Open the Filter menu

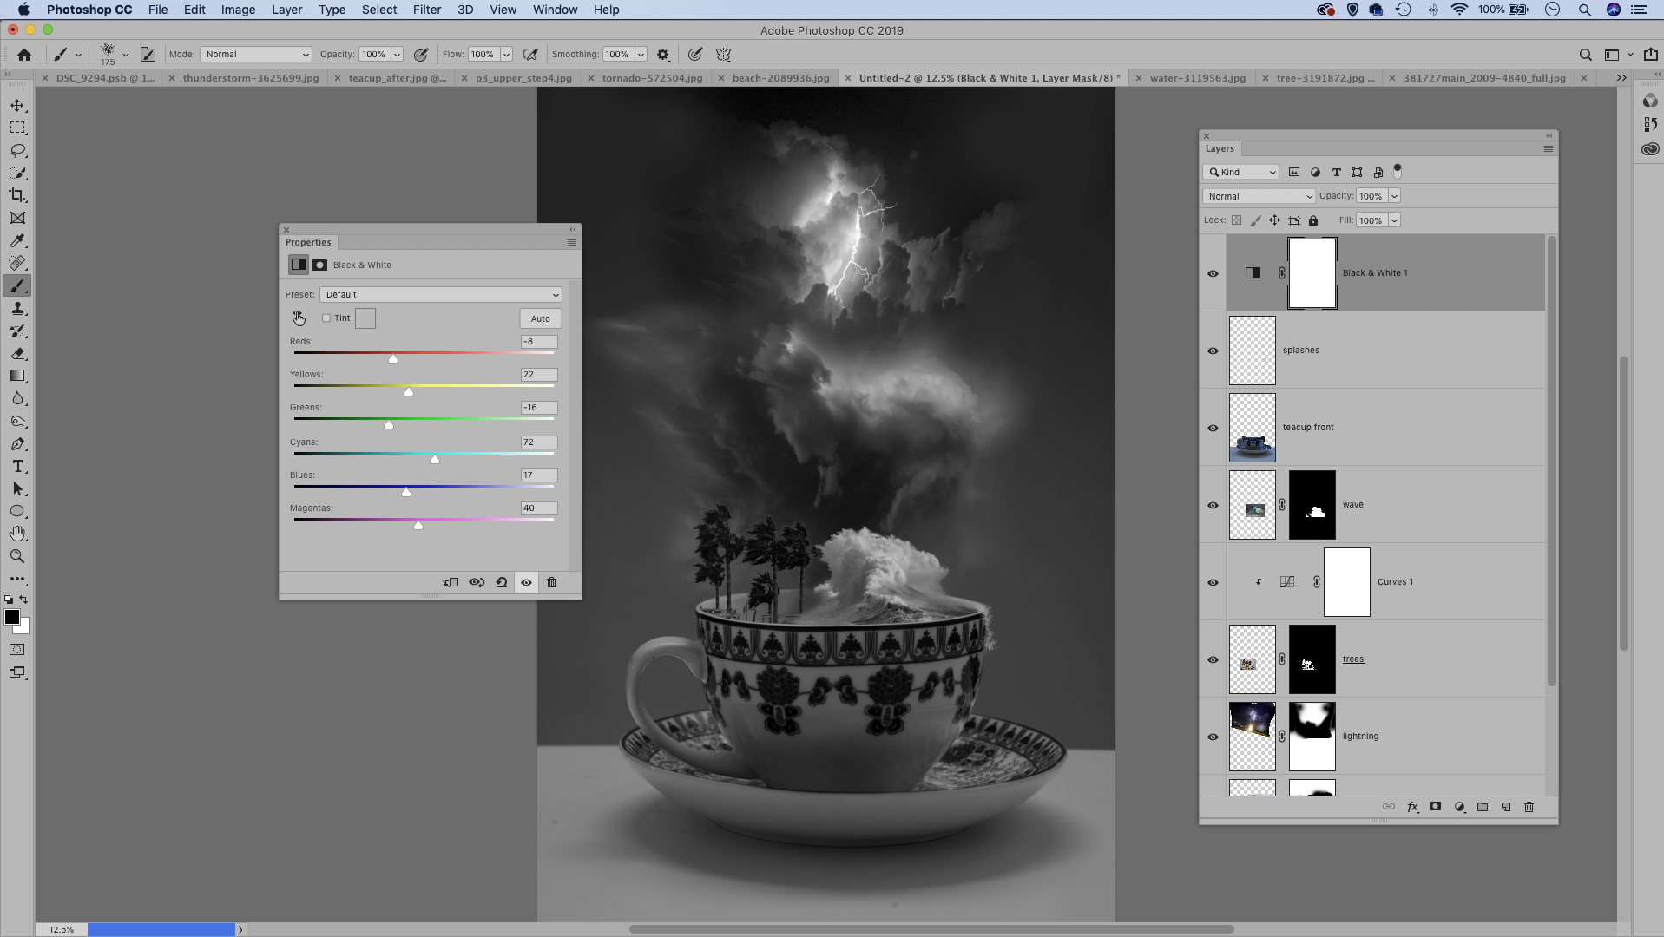pos(426,10)
